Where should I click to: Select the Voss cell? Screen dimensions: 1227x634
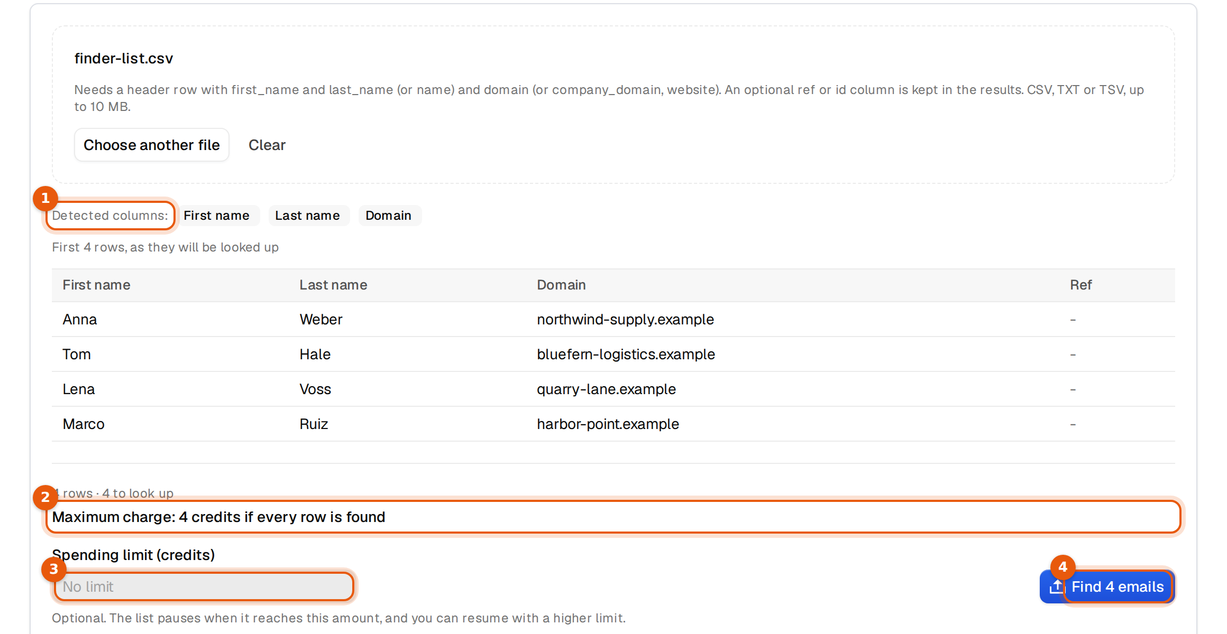point(315,389)
